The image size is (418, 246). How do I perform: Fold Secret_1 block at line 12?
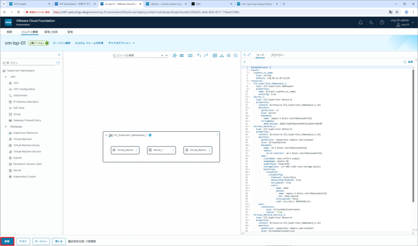249,97
